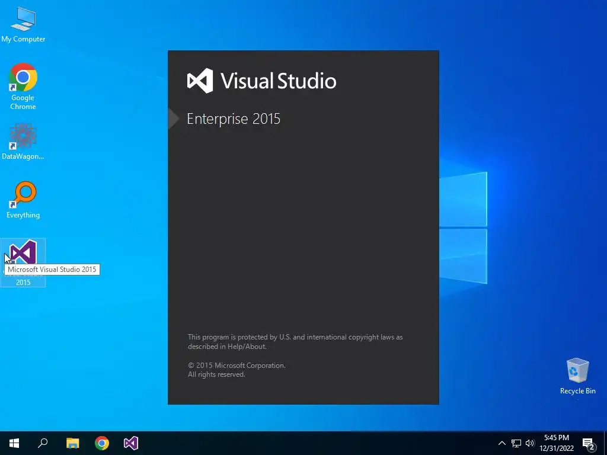Show hidden system tray icons
The image size is (607, 455).
[501, 443]
